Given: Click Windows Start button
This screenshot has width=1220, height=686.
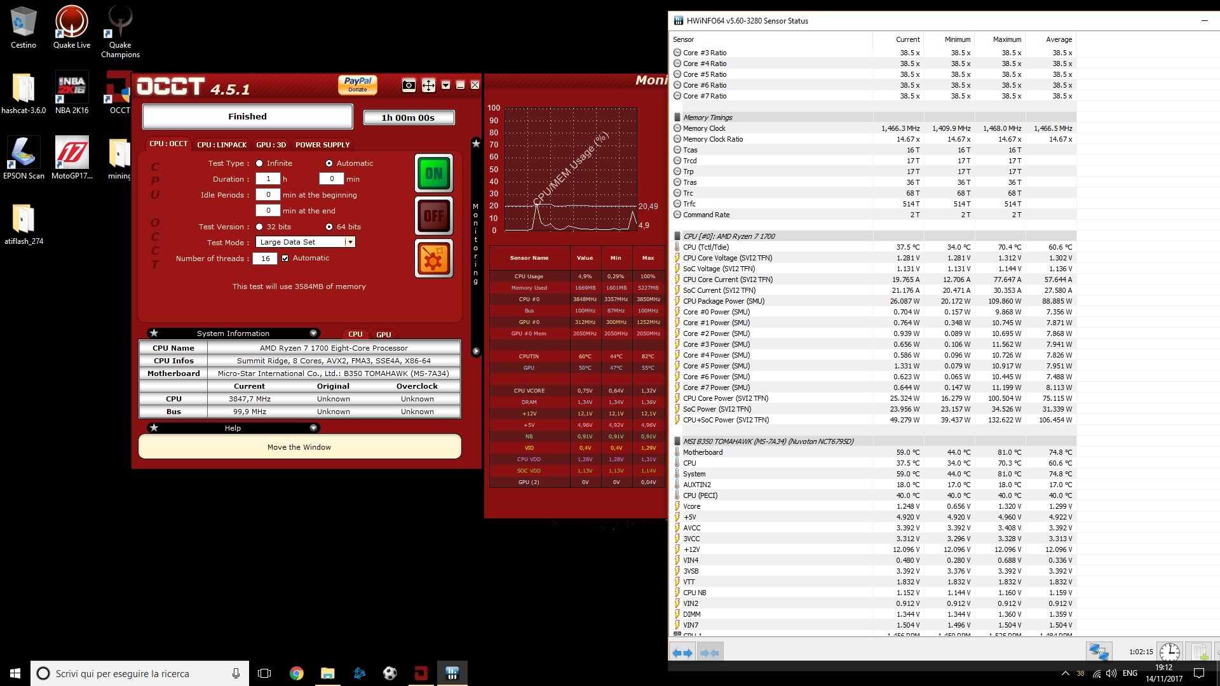Looking at the screenshot, I should tap(15, 673).
